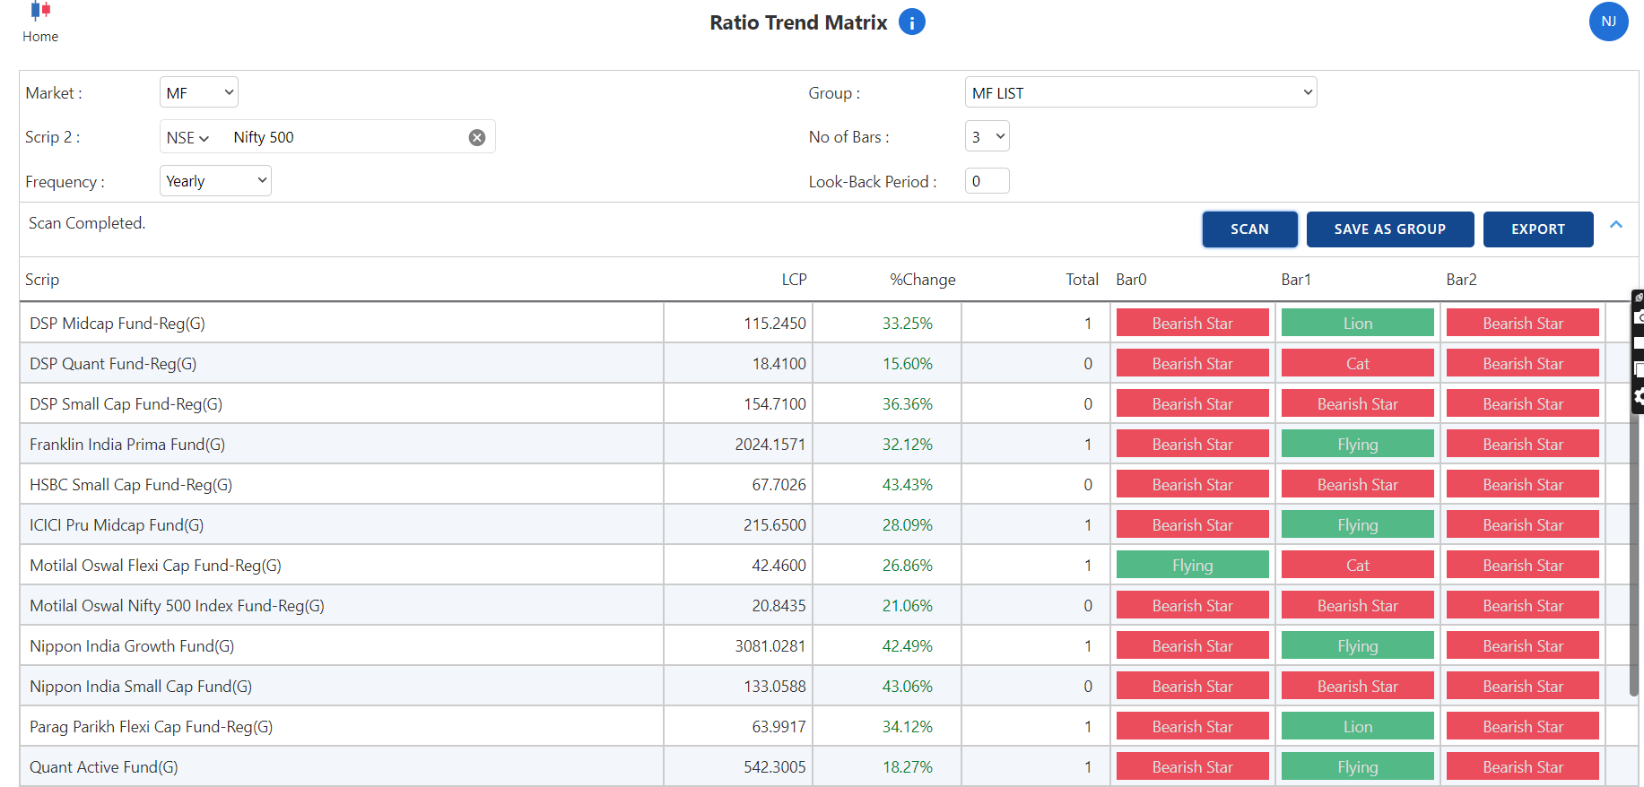The height and width of the screenshot is (787, 1644).
Task: Sort by the Bar1 column header
Action: (x=1296, y=280)
